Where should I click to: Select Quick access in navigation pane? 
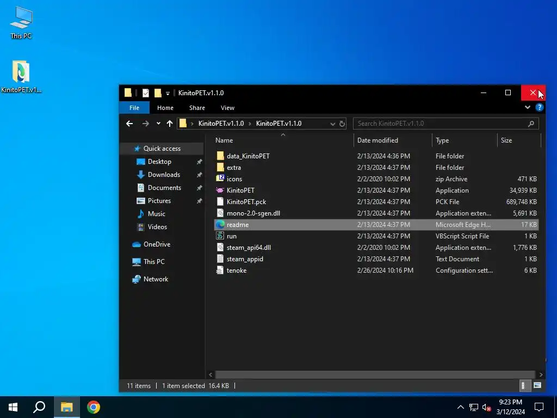click(x=162, y=148)
